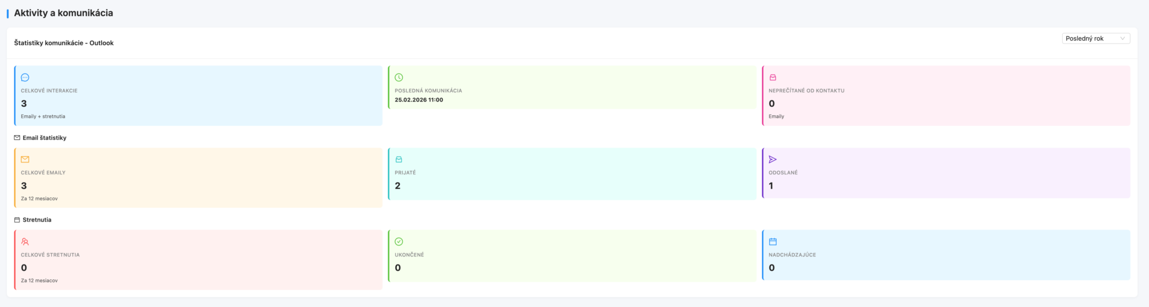Screen dimensions: 1149x307
Task: Open the Posledný rok period dropdown
Action: (x=1095, y=38)
